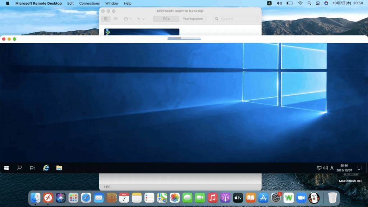Viewport: 368px width, 207px height.
Task: Open Notes from the Dock
Action: 137,198
